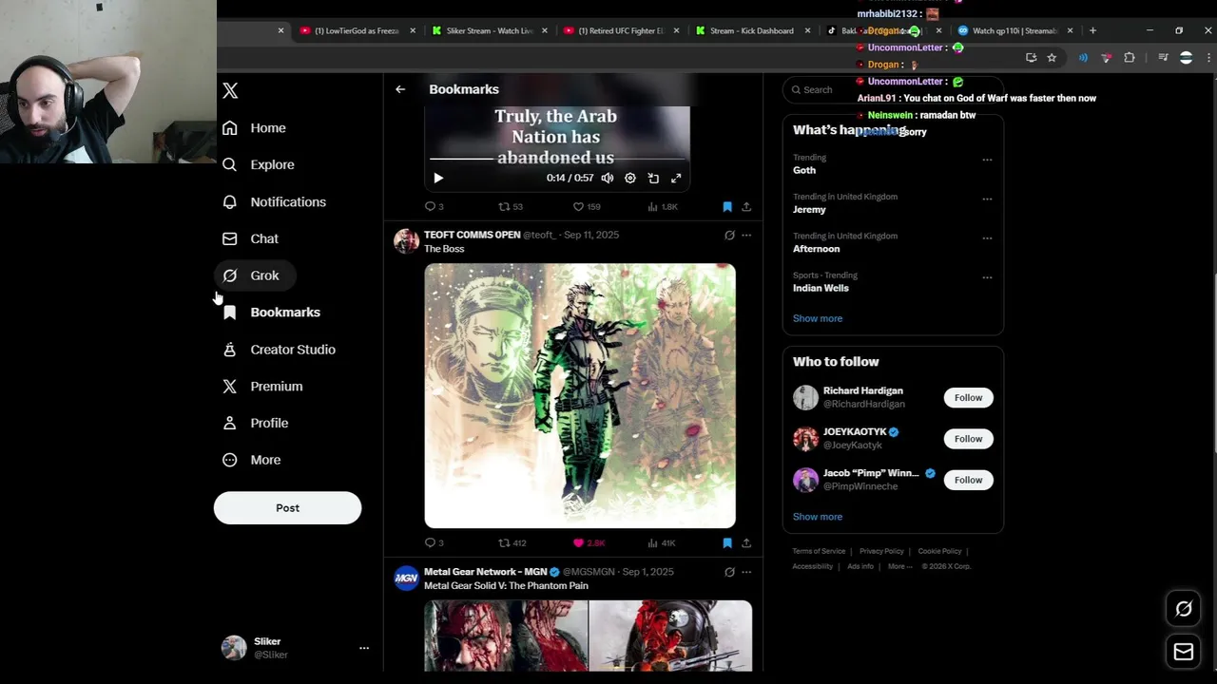This screenshot has height=684, width=1217.
Task: Bookmark this page with the star icon
Action: point(1052,58)
